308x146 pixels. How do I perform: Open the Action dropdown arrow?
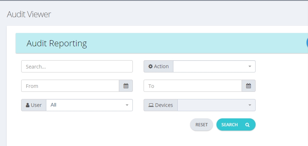(x=249, y=66)
